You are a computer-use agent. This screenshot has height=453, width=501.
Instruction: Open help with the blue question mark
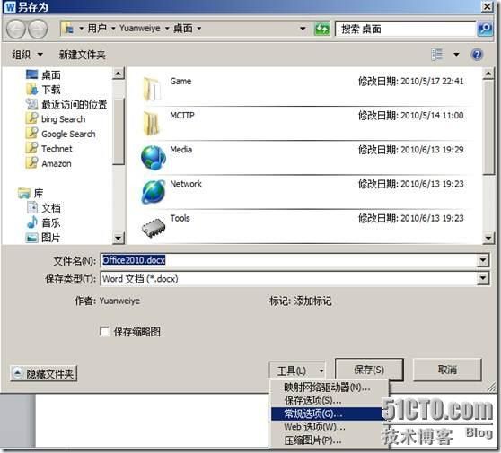tap(477, 55)
